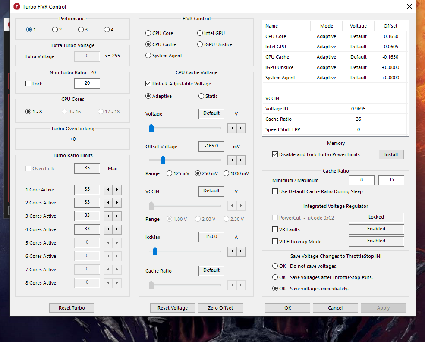
Task: Click the 3 Cores Active ratio field
Action: (87, 216)
